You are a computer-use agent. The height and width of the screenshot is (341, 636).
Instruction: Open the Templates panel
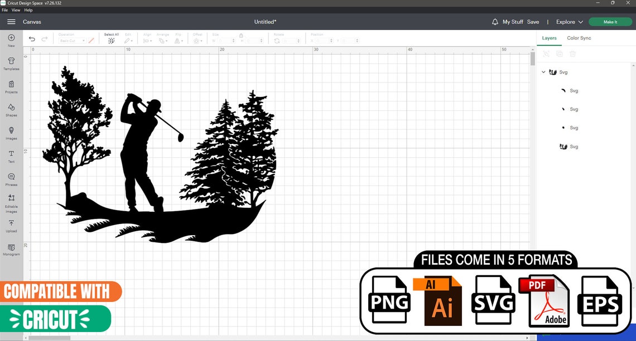click(x=11, y=63)
